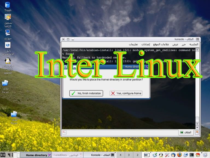
Task: Switch to Home directory taskbar entry
Action: [x=36, y=155]
